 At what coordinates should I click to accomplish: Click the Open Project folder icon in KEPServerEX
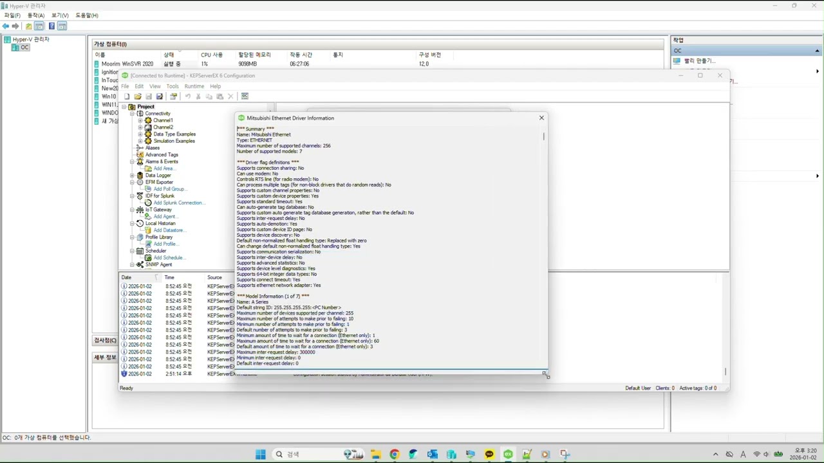138,96
